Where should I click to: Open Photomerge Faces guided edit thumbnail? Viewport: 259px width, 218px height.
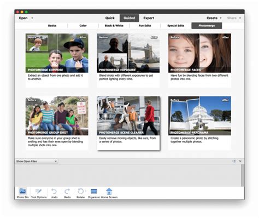click(199, 53)
